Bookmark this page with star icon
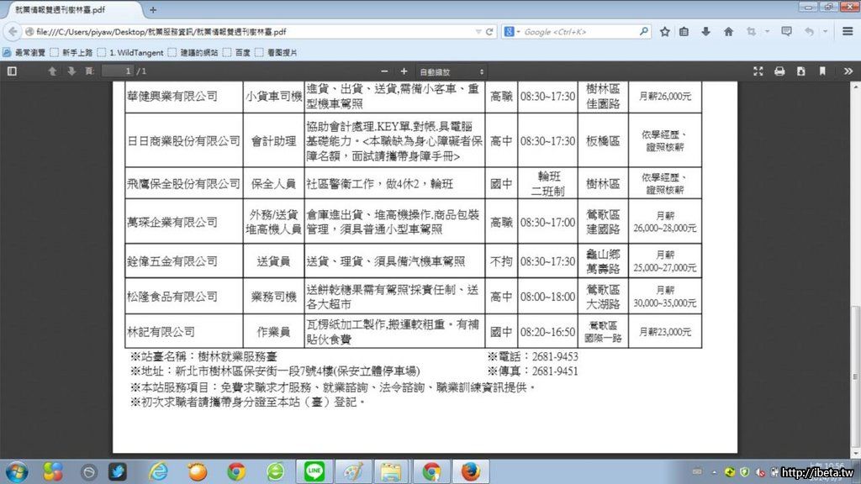Image resolution: width=861 pixels, height=484 pixels. (664, 32)
